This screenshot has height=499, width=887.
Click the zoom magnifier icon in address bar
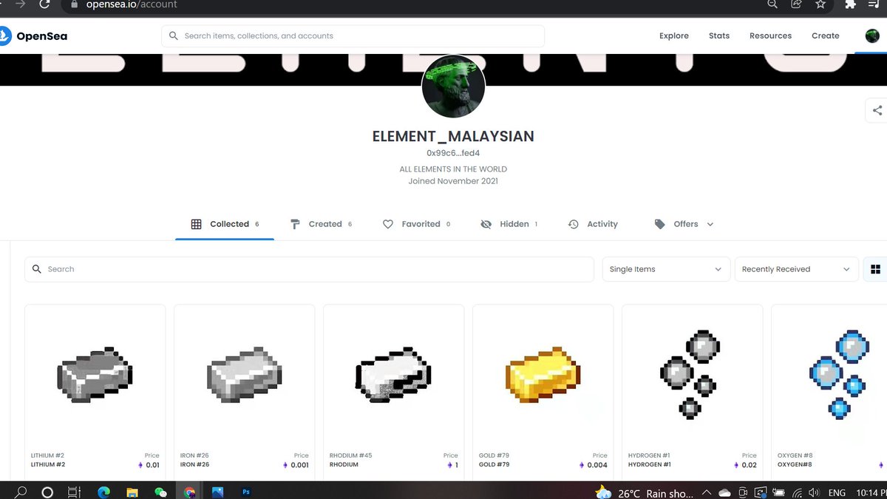point(772,4)
